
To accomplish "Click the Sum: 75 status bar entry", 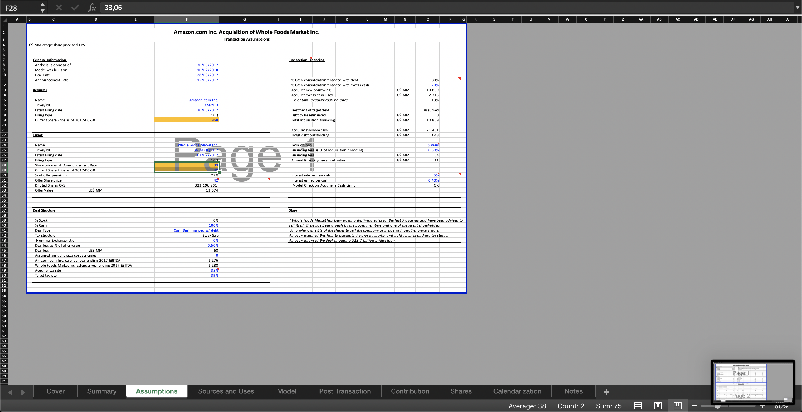I will point(609,406).
